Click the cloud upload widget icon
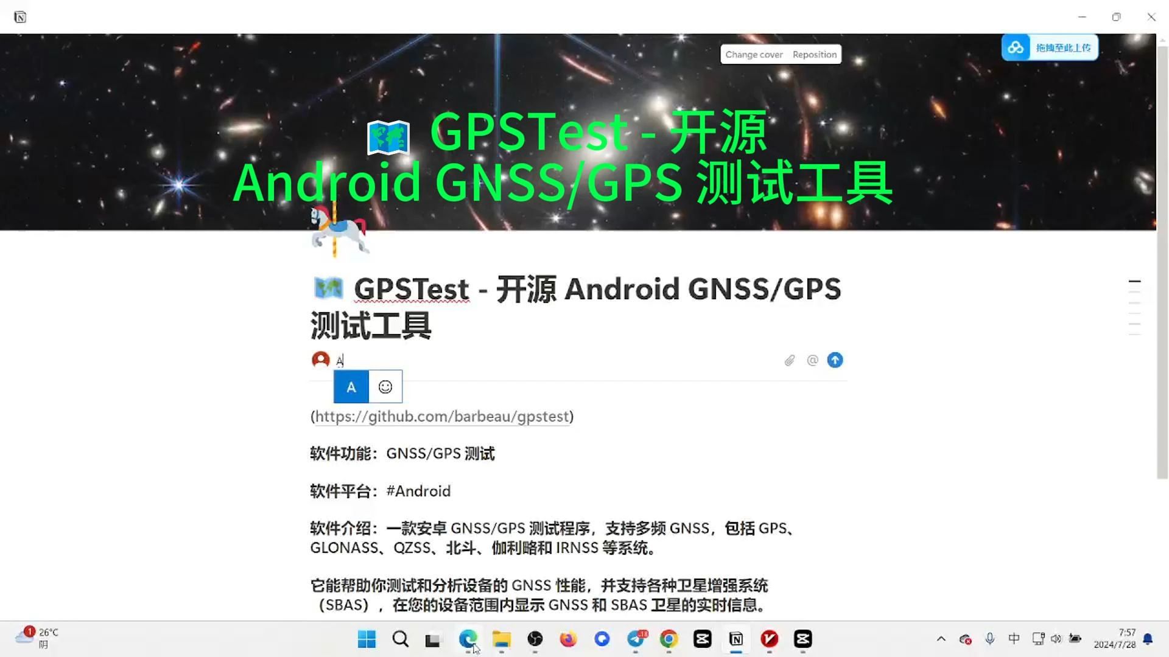 (x=1016, y=47)
